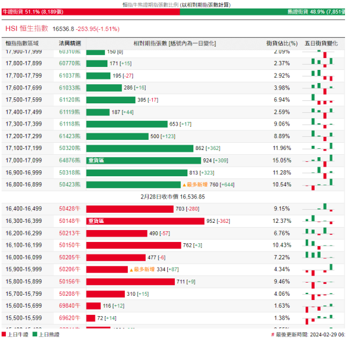348x340 pixels.
Task: Open bull warrant link 69840牛
Action: pos(70,306)
